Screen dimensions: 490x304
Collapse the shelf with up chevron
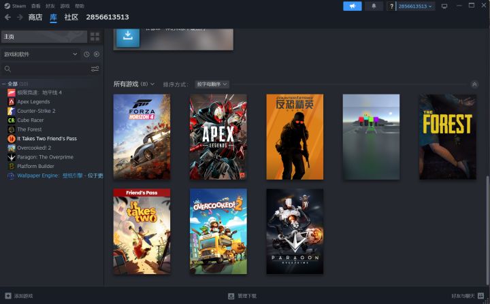474,84
